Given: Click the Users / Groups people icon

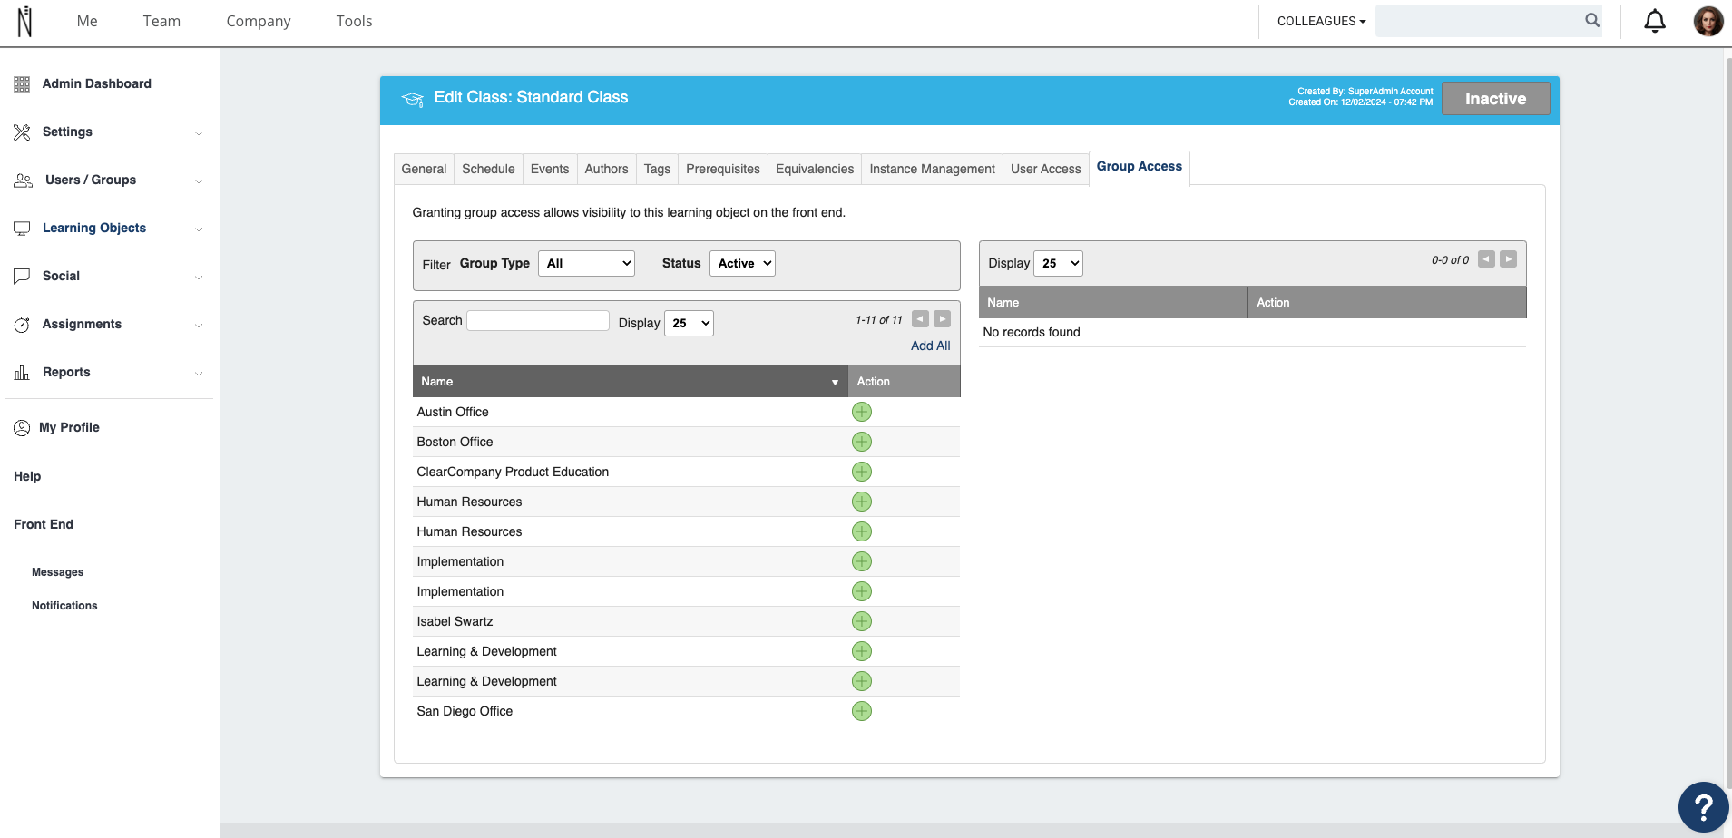Looking at the screenshot, I should click(24, 180).
